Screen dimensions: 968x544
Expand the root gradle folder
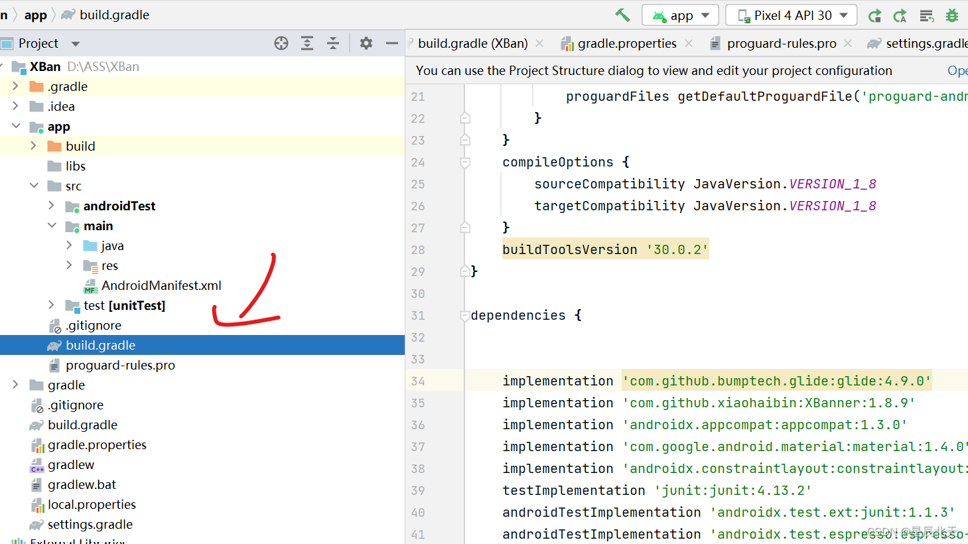coord(16,385)
